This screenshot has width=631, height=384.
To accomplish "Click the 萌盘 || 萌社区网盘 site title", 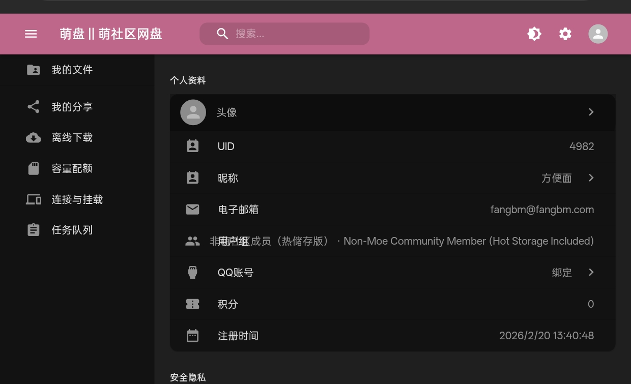I will pos(111,34).
